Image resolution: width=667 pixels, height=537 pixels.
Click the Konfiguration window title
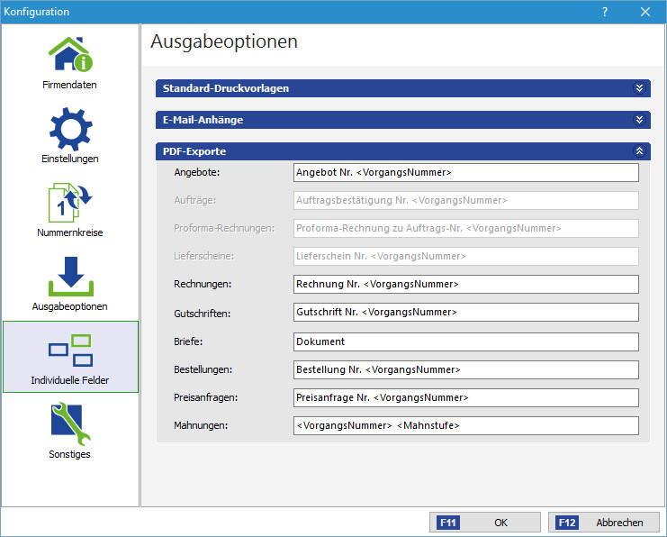[x=36, y=12]
